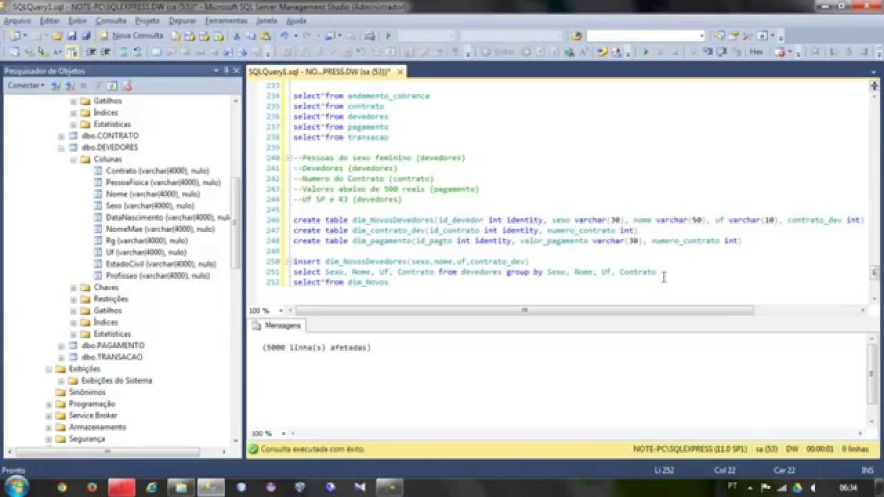
Task: Click the Hex display button
Action: tap(756, 52)
